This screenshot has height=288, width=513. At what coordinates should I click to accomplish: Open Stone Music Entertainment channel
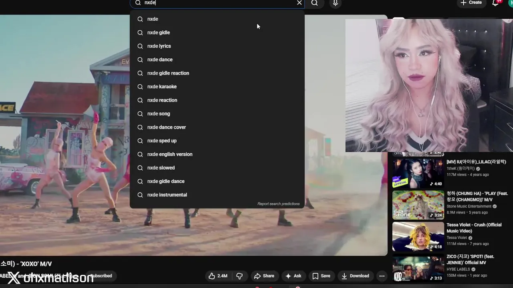pos(469,206)
